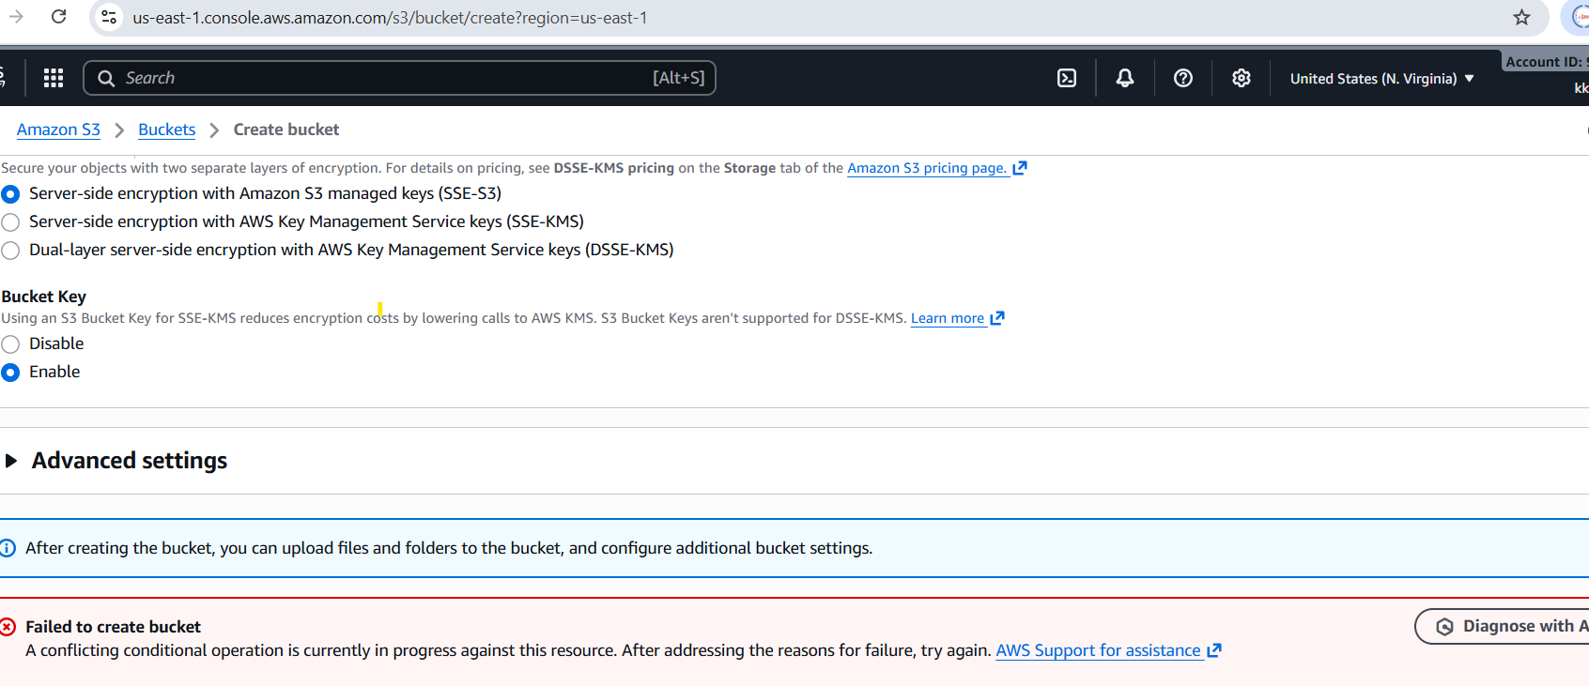Open the help question mark menu
Screen dimensions: 1589x686
click(1183, 78)
